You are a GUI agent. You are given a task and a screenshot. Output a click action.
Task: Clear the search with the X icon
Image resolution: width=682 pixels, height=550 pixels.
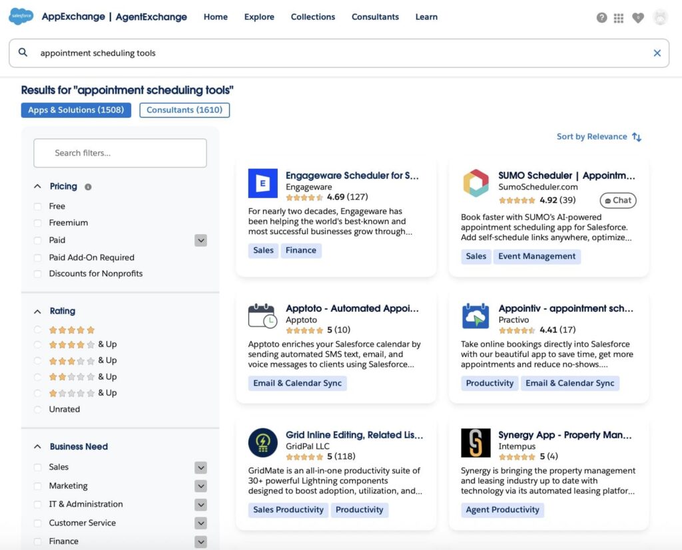tap(657, 53)
